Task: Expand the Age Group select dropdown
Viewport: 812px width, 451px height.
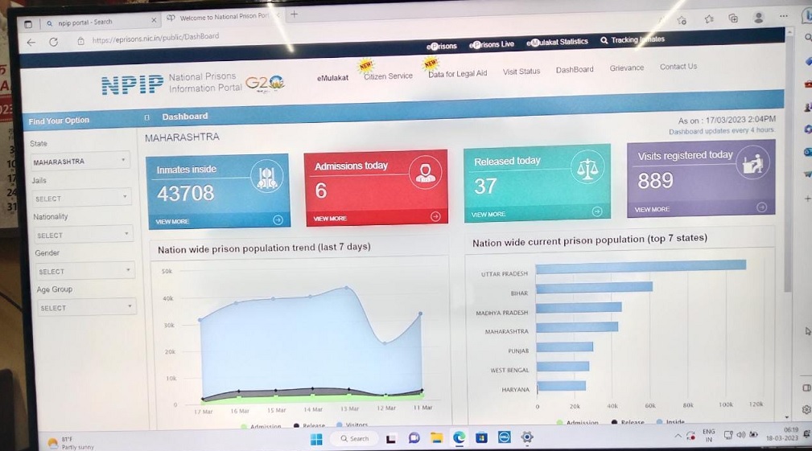Action: pyautogui.click(x=87, y=307)
